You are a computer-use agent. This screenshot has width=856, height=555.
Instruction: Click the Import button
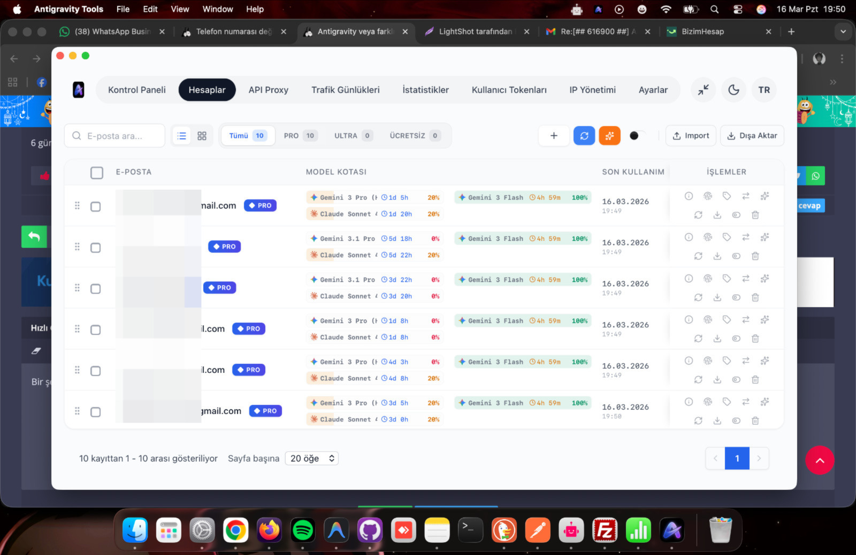(691, 136)
